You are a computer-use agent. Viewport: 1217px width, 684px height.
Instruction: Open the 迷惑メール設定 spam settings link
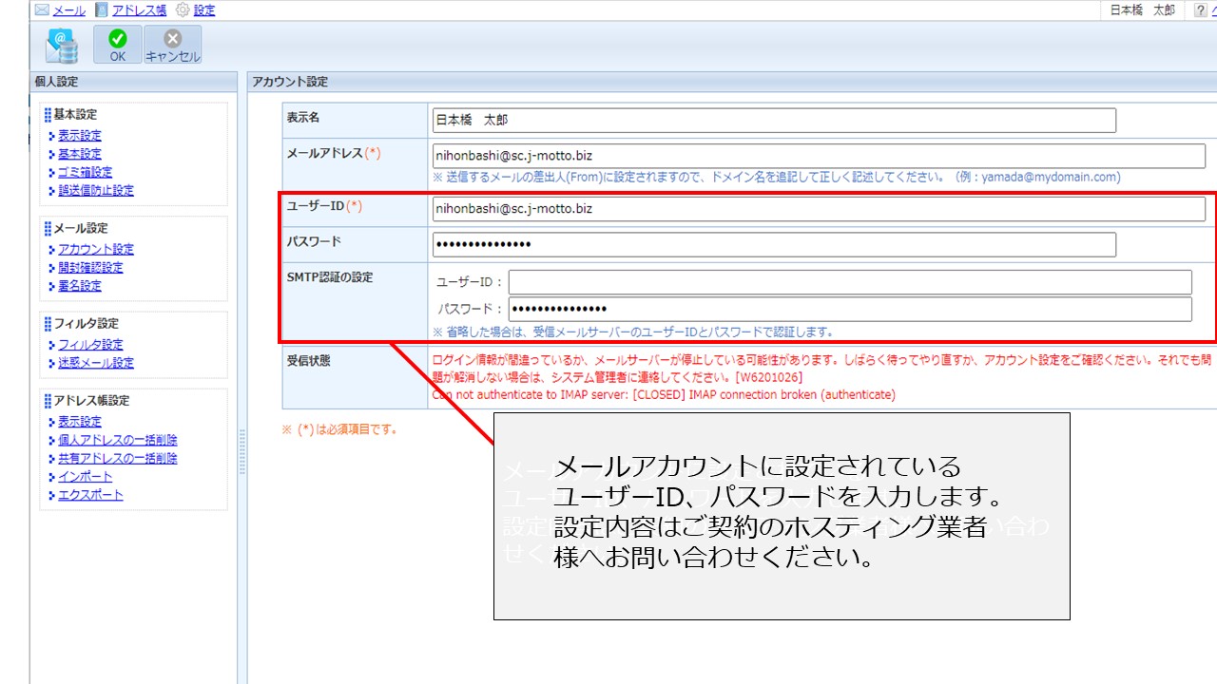pyautogui.click(x=95, y=363)
